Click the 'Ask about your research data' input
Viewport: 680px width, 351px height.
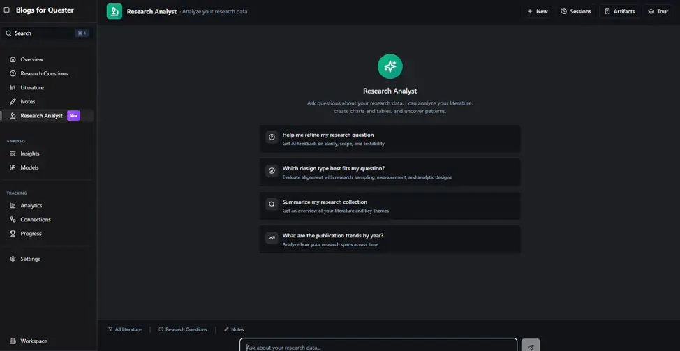(378, 346)
